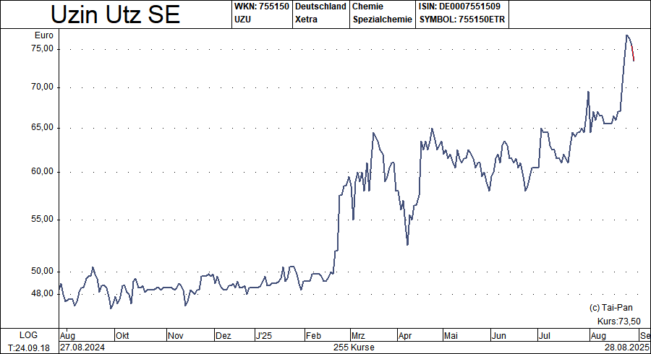Click the Euro axis unit label
This screenshot has width=651, height=354.
click(x=44, y=35)
